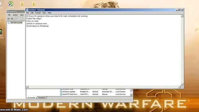Click Show/Hide Console Tree icon in Services
The width and height of the screenshot is (199, 112).
coord(17,19)
